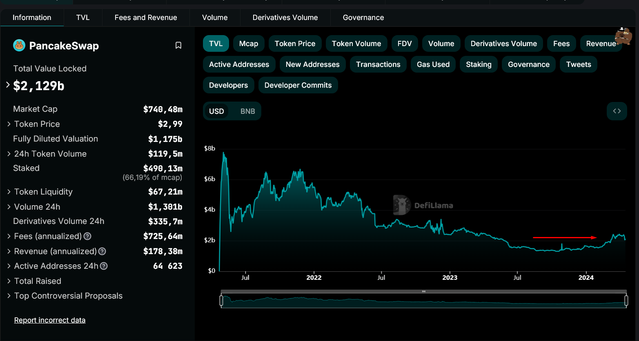639x341 pixels.
Task: Toggle Governance chart metric chip
Action: pyautogui.click(x=529, y=64)
